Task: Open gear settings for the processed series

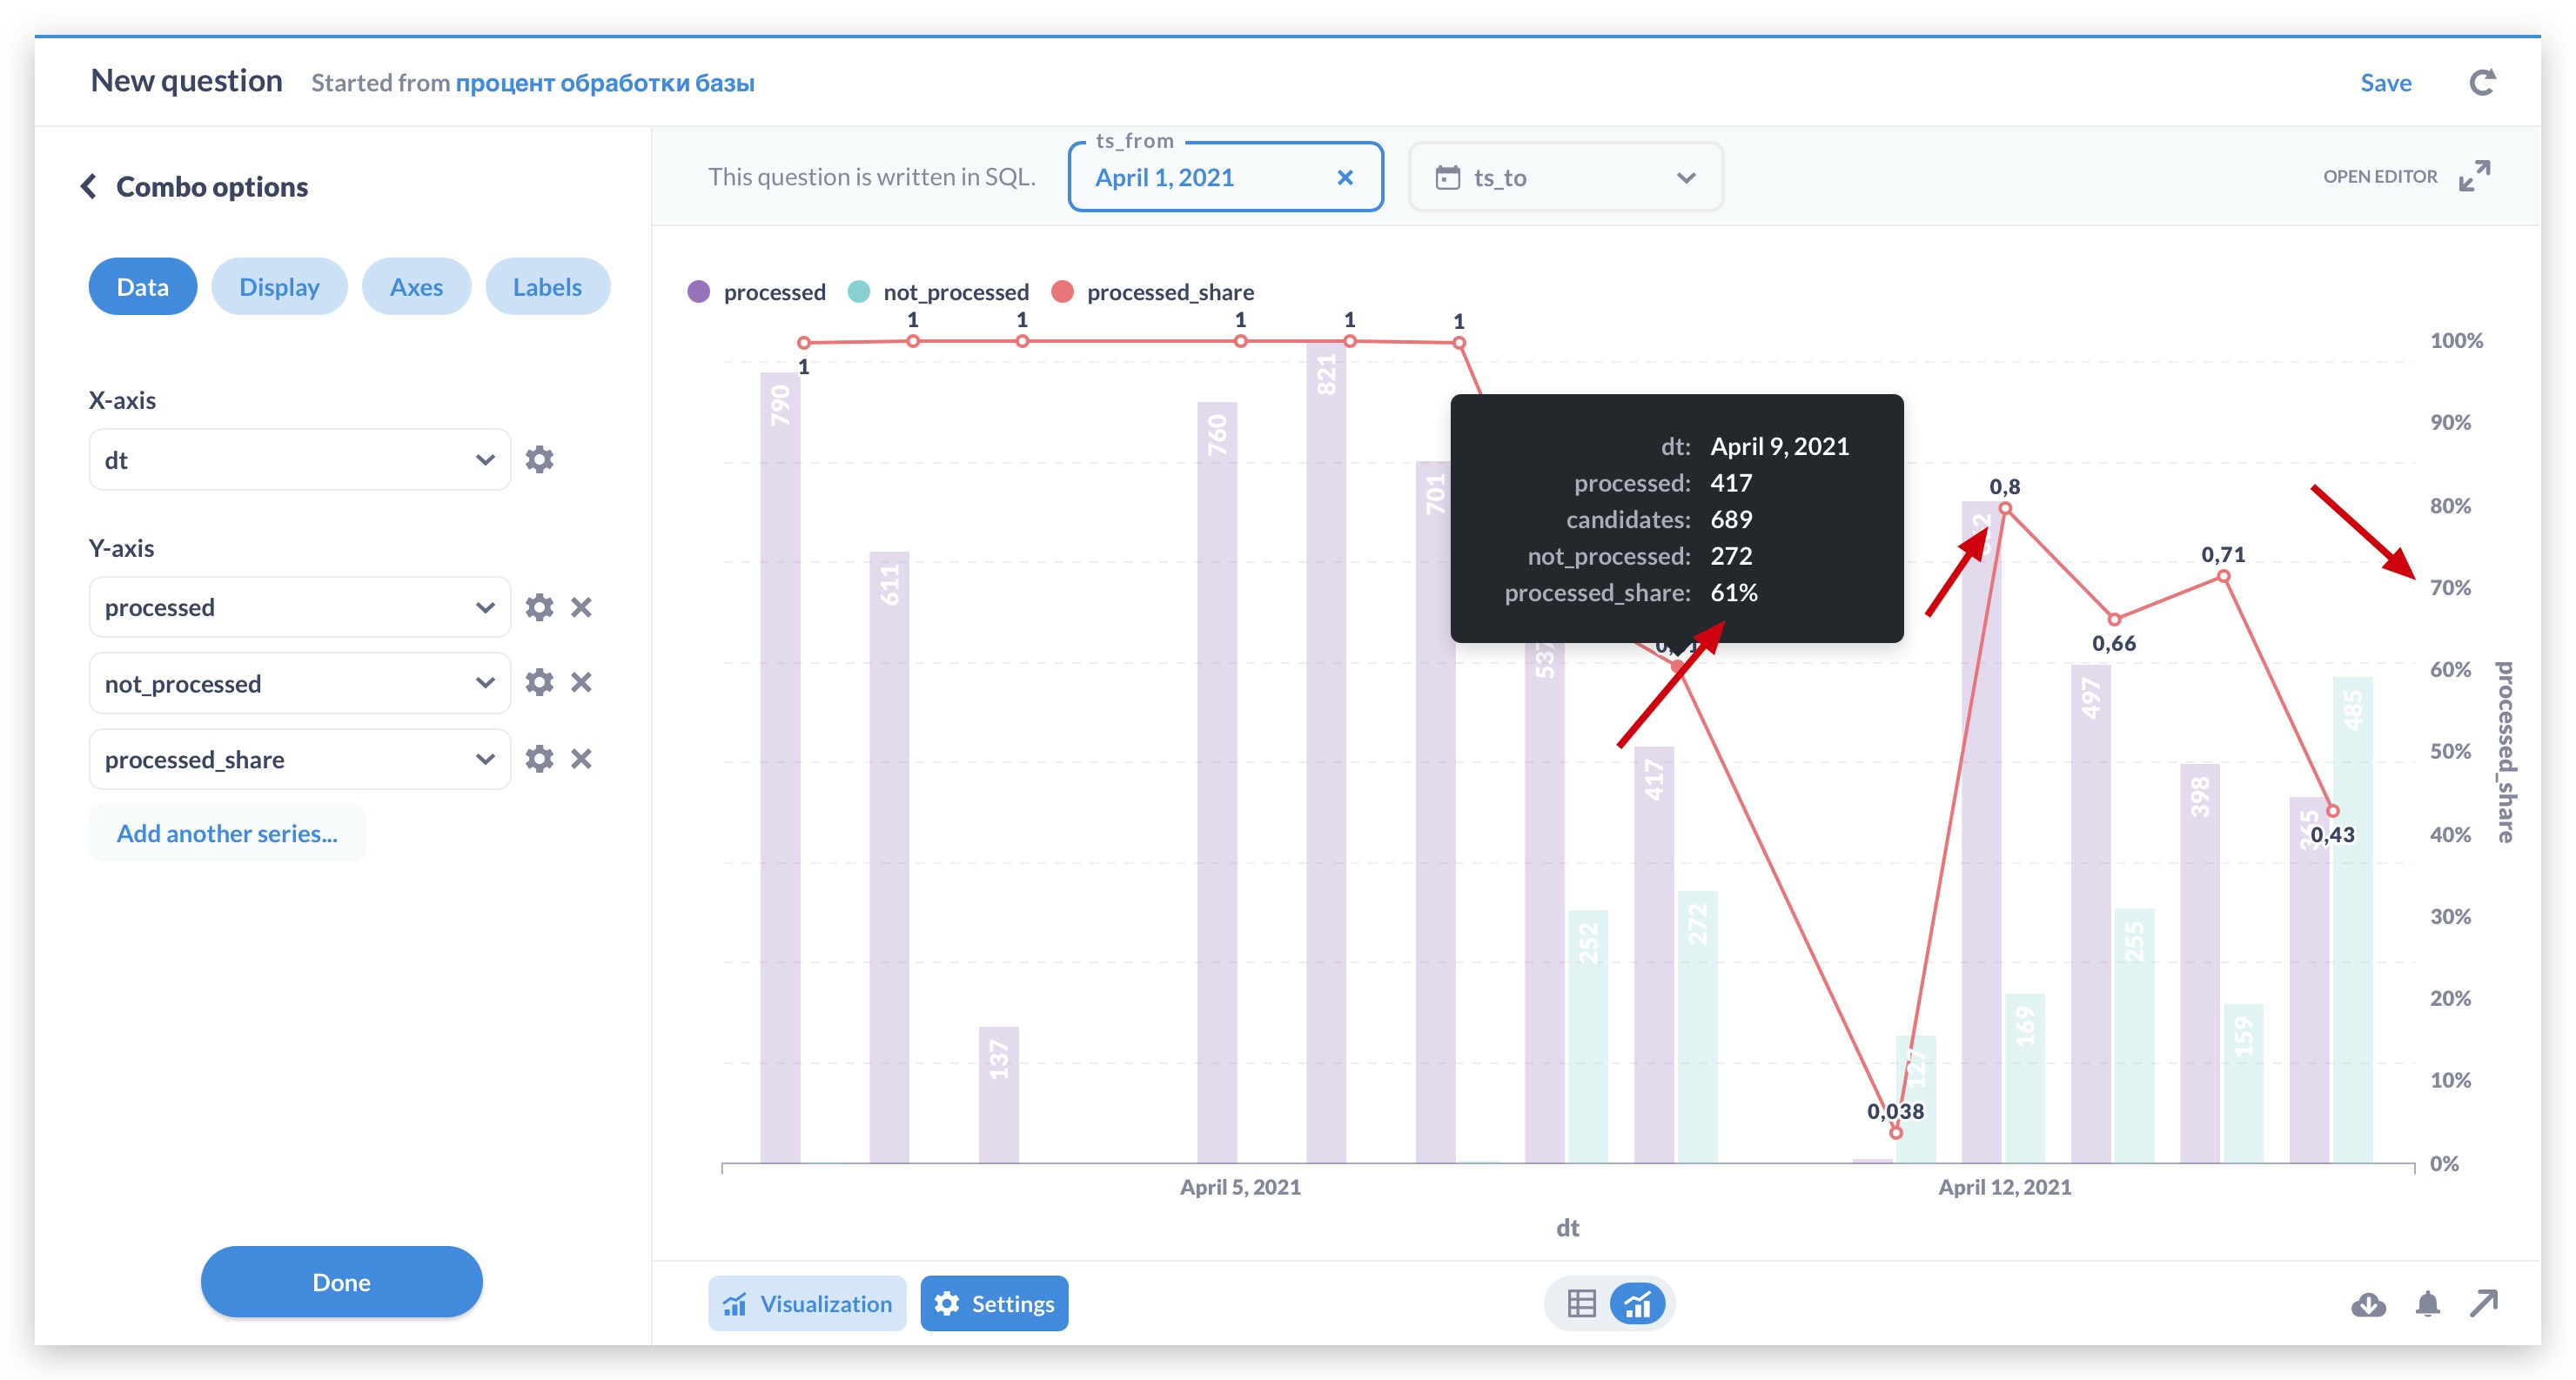Action: pyautogui.click(x=539, y=607)
